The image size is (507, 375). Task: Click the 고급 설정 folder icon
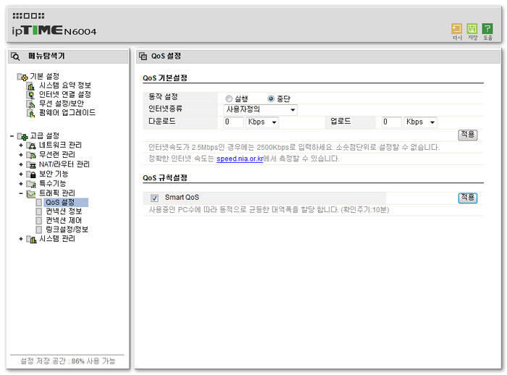22,136
